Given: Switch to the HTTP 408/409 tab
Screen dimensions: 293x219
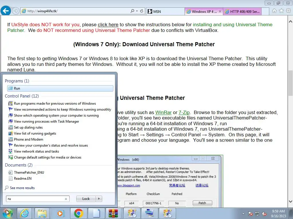Looking at the screenshot, I should pyautogui.click(x=243, y=11).
